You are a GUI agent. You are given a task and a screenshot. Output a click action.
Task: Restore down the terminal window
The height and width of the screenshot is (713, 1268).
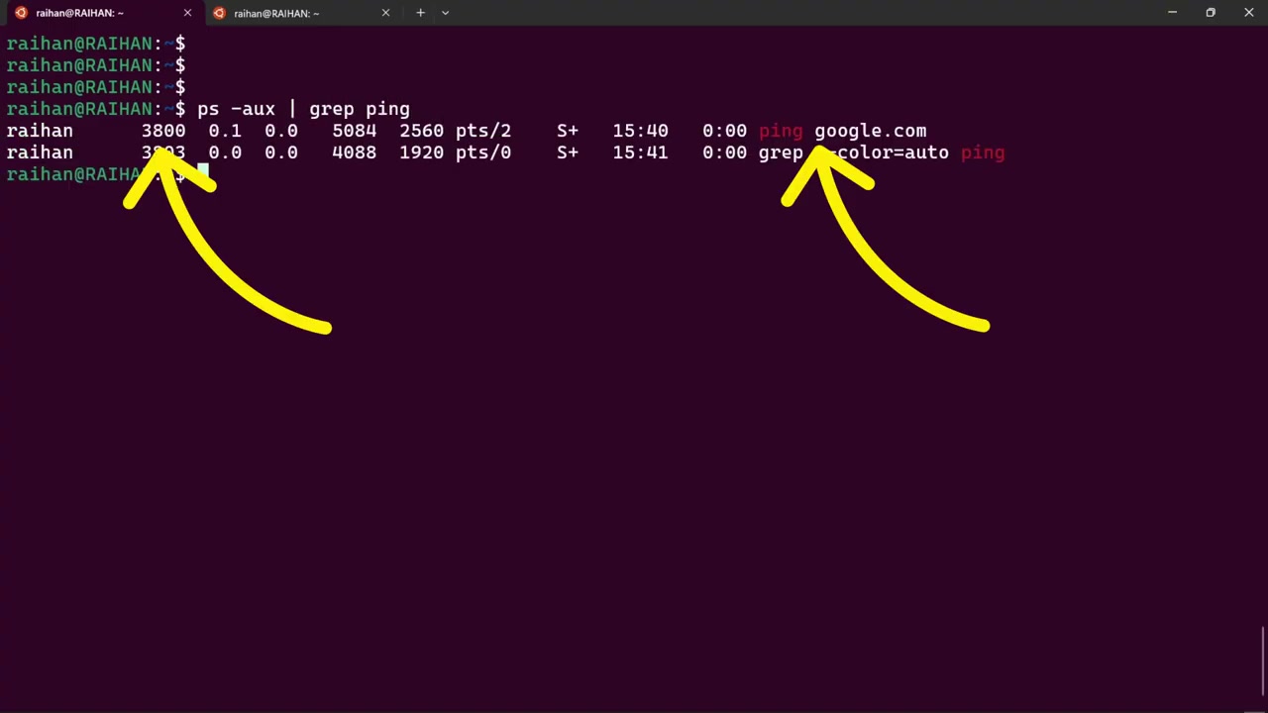(1211, 13)
